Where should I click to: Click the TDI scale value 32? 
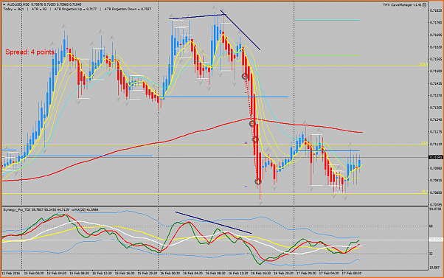[x=431, y=254]
